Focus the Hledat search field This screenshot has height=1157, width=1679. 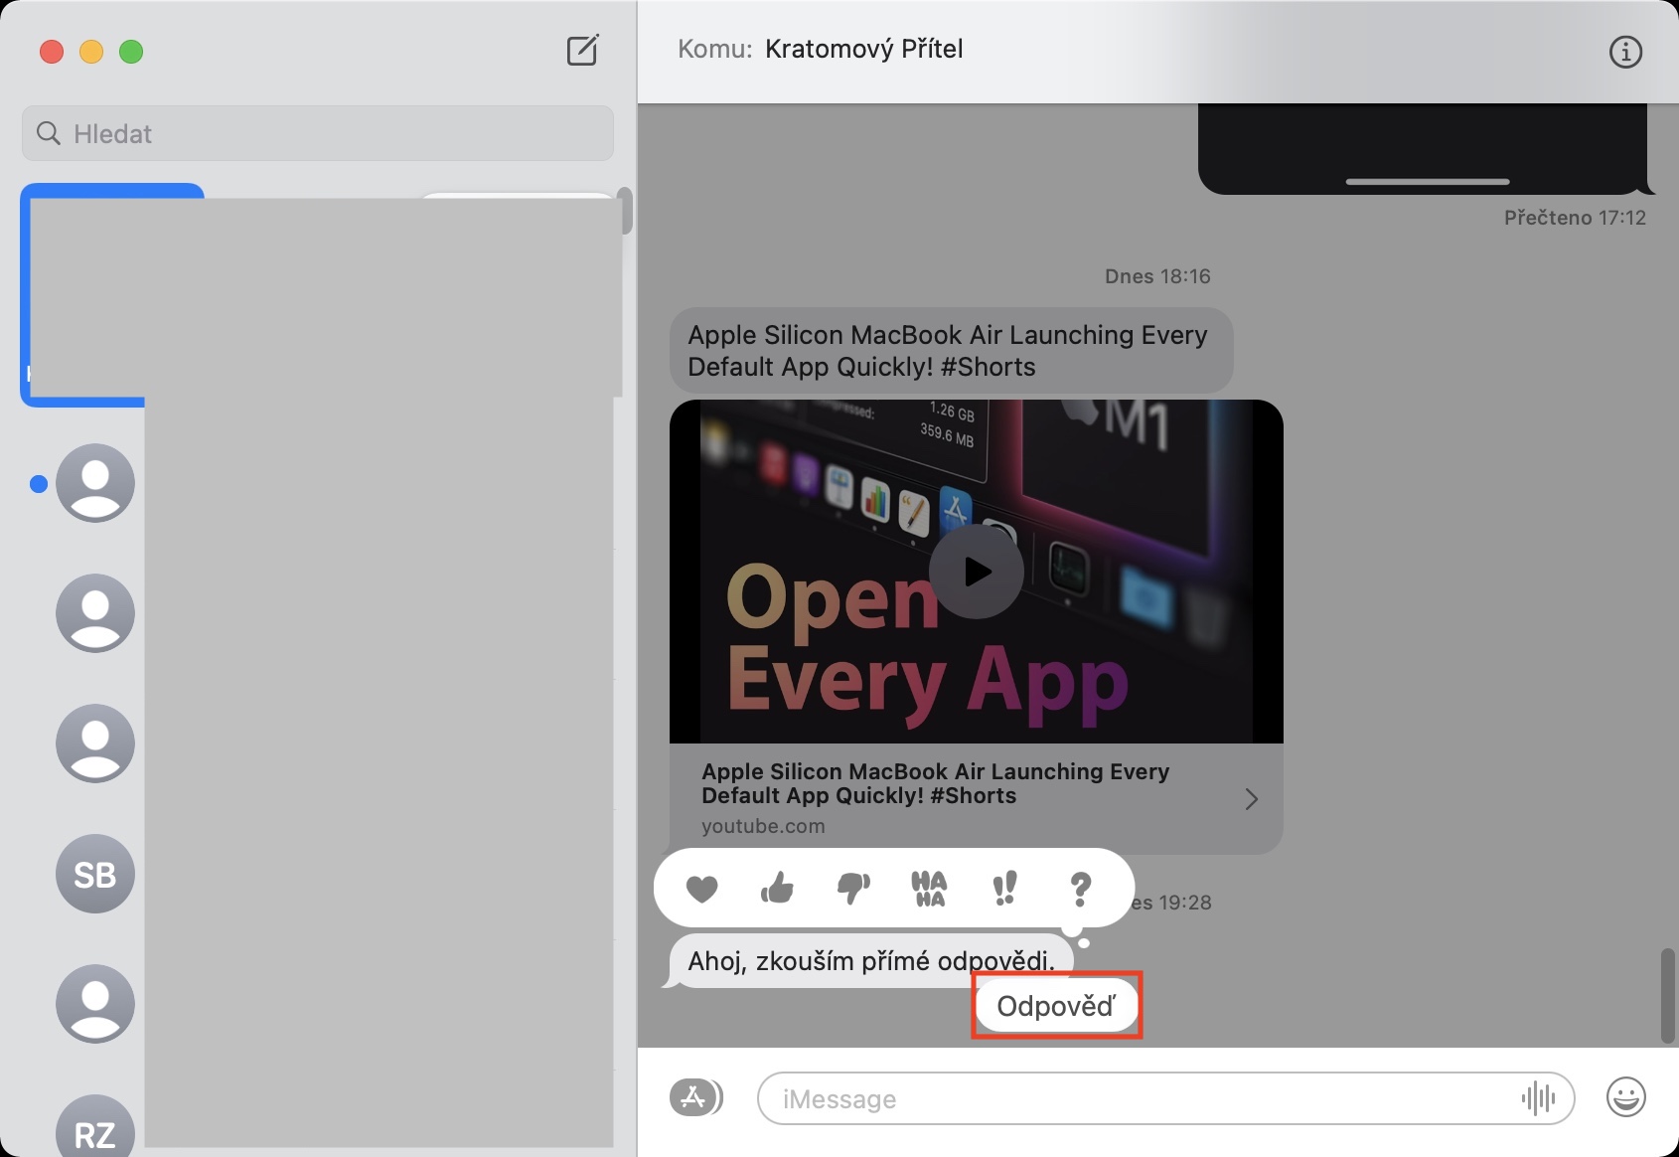point(318,133)
